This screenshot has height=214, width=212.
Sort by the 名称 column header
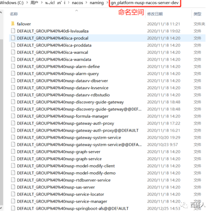(14, 14)
